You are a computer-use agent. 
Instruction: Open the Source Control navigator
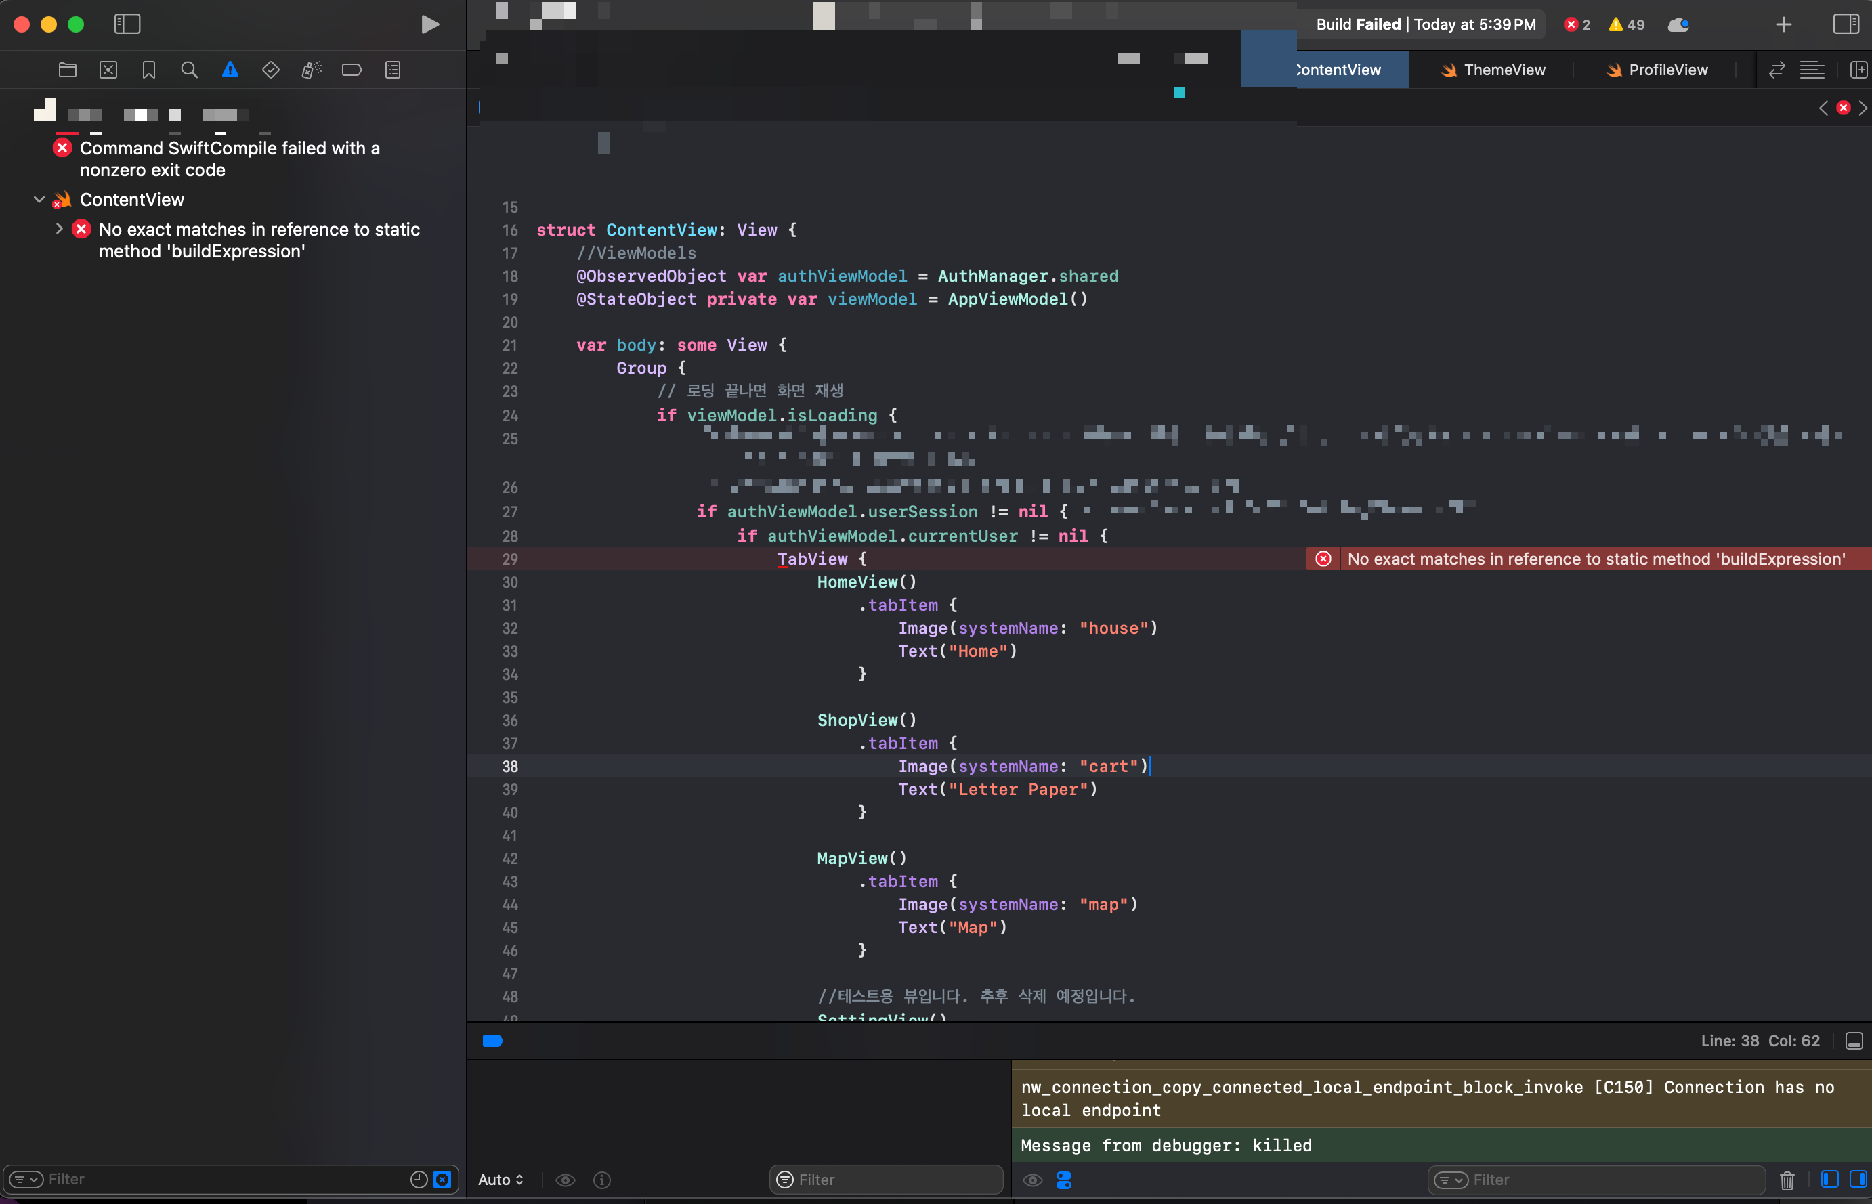pyautogui.click(x=108, y=70)
